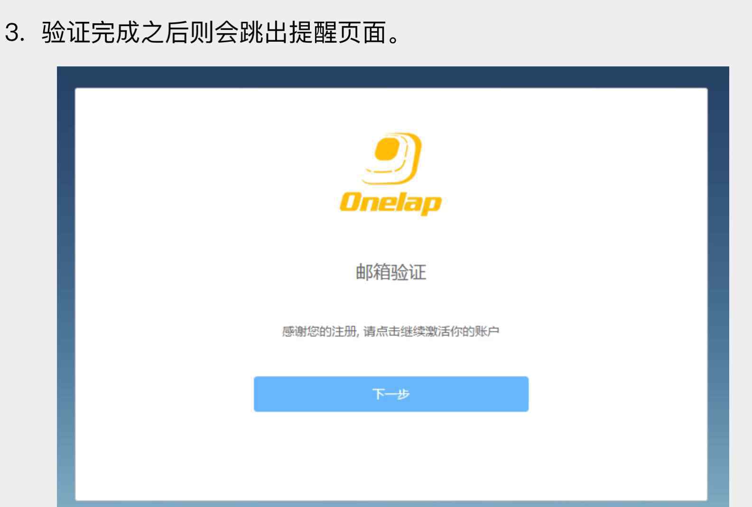Image resolution: width=752 pixels, height=507 pixels.
Task: Click the 下一步 button
Action: [391, 394]
